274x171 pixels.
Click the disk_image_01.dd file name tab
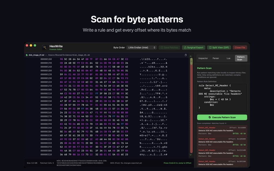36,55
